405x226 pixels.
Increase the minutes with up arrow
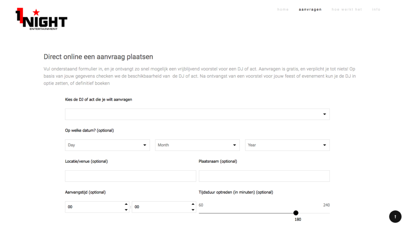click(193, 204)
